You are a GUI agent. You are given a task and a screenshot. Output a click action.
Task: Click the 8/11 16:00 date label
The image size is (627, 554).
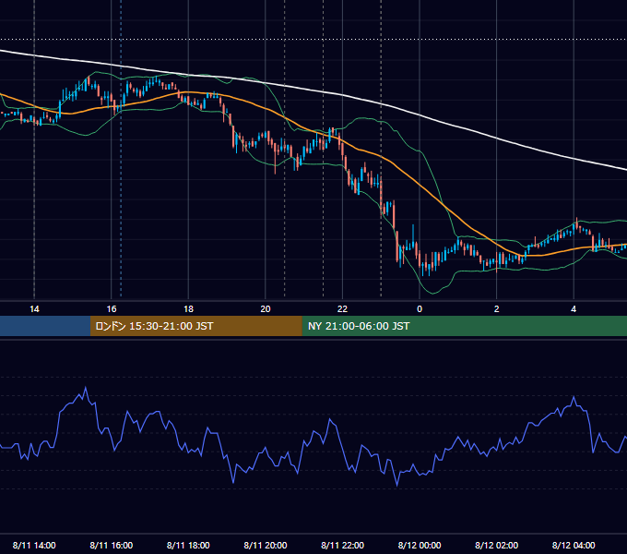pos(112,545)
